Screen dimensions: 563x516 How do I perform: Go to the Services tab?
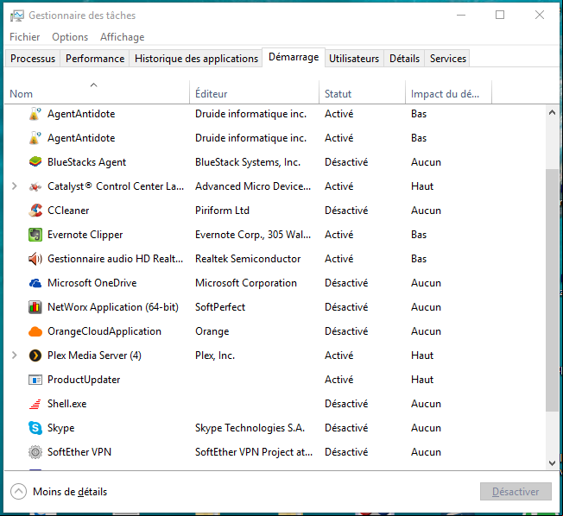click(x=448, y=59)
